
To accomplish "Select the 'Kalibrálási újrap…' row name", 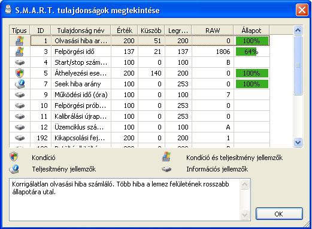I will pos(81,116).
